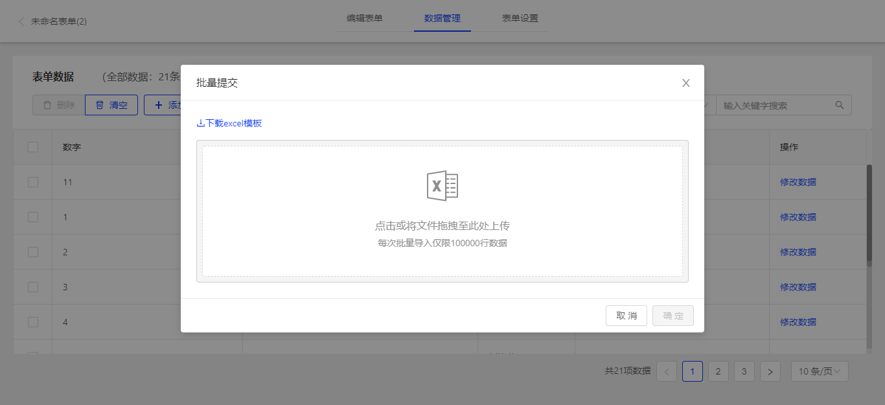The image size is (885, 405).
Task: Click 修改数据 for row 3
Action: [798, 287]
